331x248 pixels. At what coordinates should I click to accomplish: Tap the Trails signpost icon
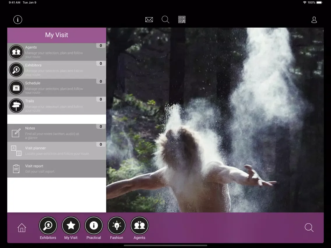click(x=16, y=106)
